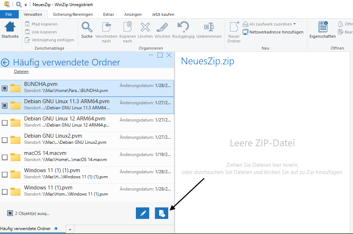Toggle the select-all checkbox by 2 Objekt(e)

(x=10, y=213)
